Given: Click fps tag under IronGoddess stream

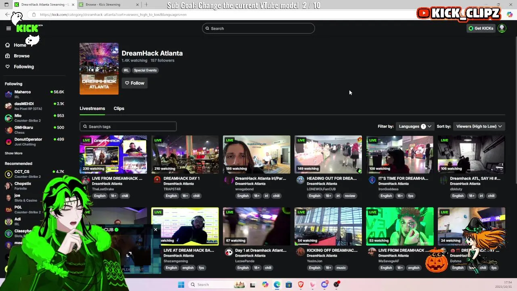Looking at the screenshot, I should click(x=411, y=196).
